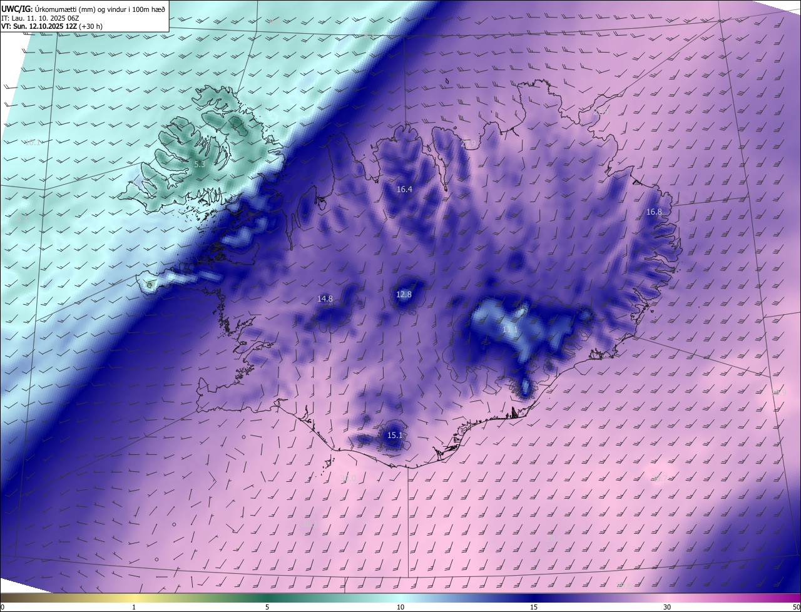Image resolution: width=801 pixels, height=612 pixels.
Task: Click the valid time line 'VT: Sun. 12.10.2025 12Z (+30 h)'
Action: click(52, 27)
